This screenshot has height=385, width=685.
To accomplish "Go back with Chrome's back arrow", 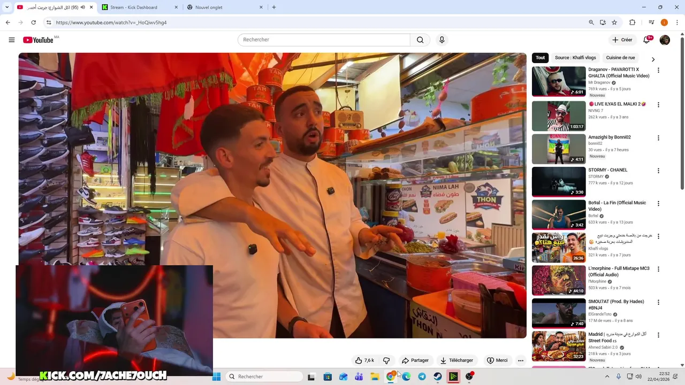I will [7, 22].
